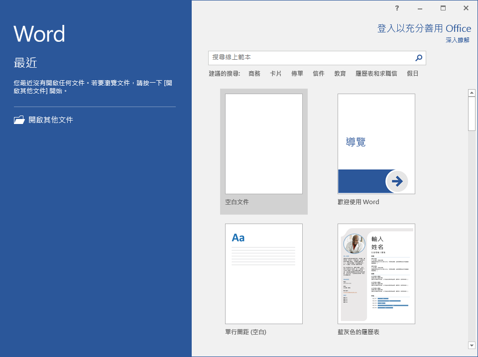Click the arrow icon on the 導覽 template
Viewport: 478px width, 357px height.
tap(397, 181)
